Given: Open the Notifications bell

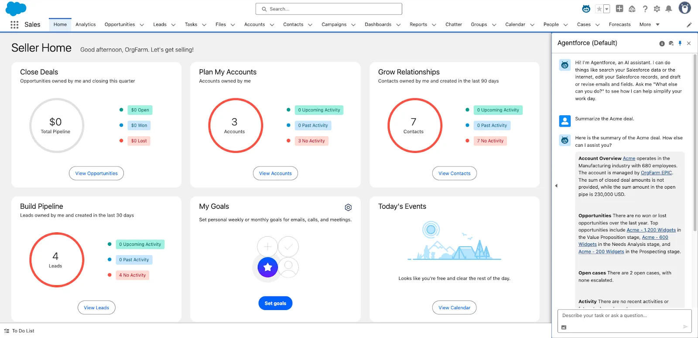Looking at the screenshot, I should (669, 9).
